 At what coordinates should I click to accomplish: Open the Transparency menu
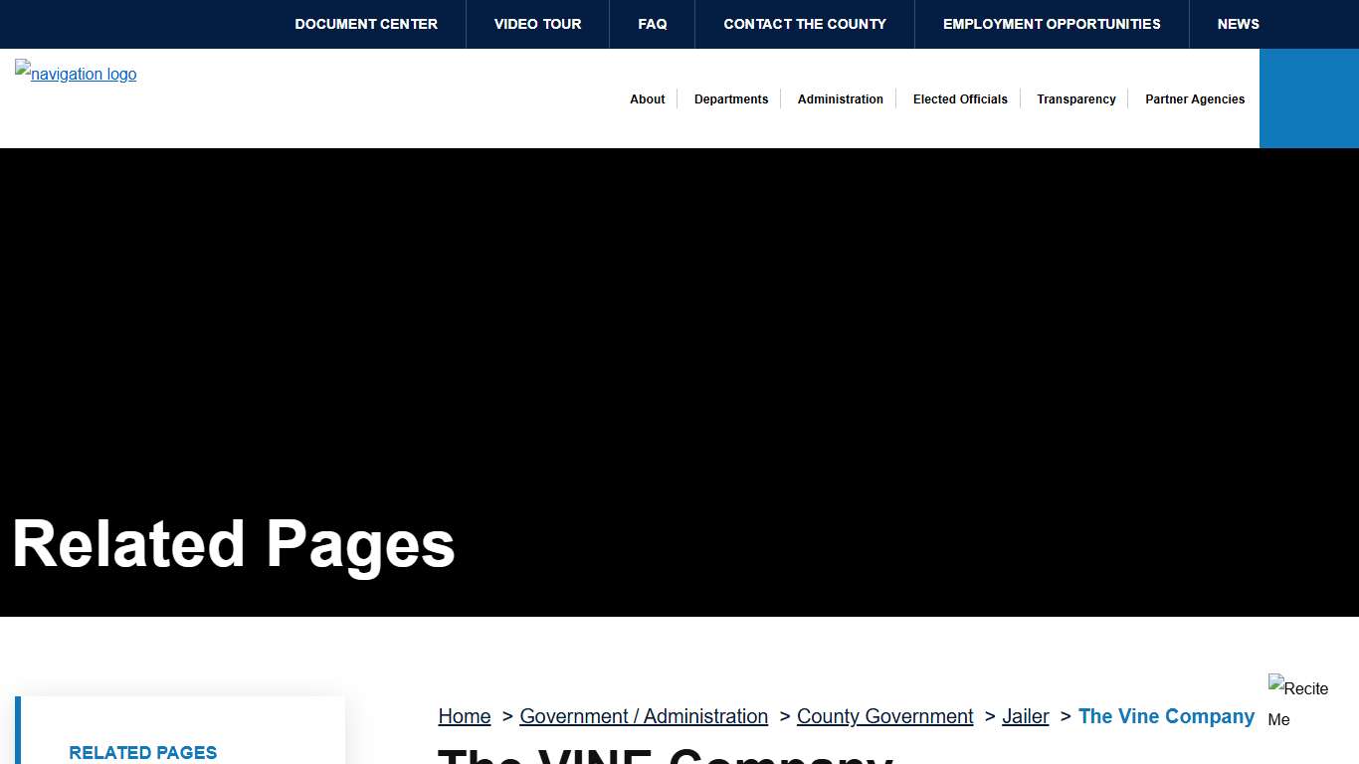[1075, 99]
